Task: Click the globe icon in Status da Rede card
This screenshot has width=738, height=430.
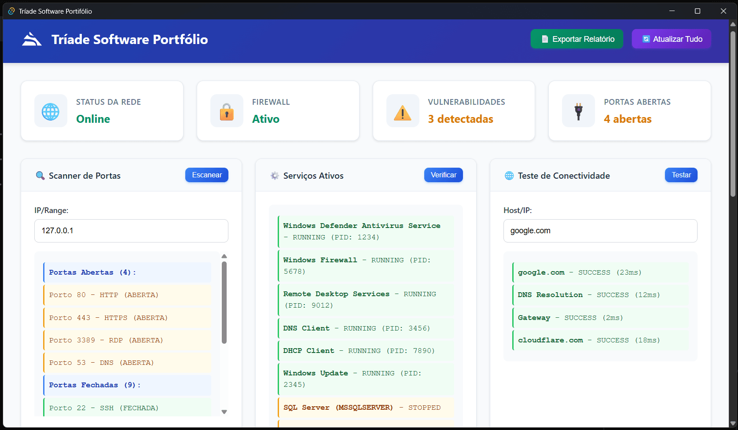Action: (x=51, y=111)
